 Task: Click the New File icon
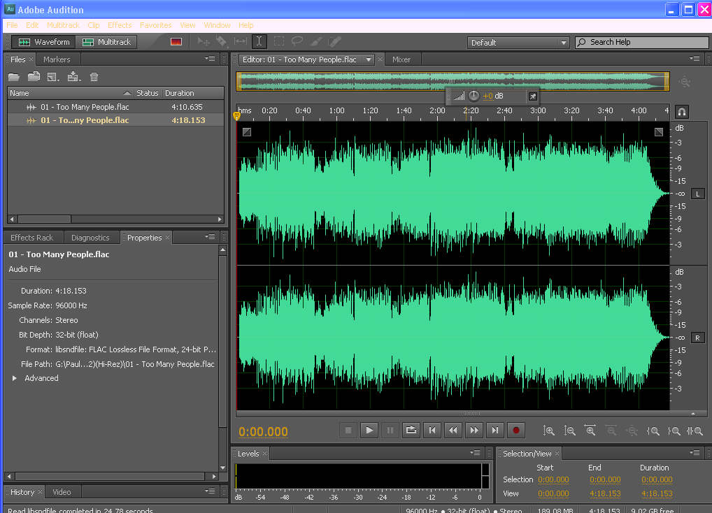click(x=53, y=77)
